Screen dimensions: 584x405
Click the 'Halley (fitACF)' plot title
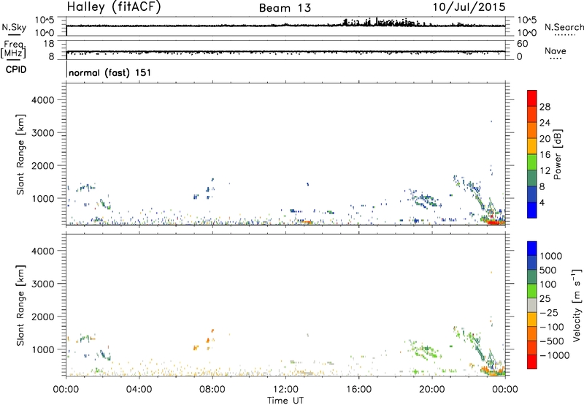point(114,7)
